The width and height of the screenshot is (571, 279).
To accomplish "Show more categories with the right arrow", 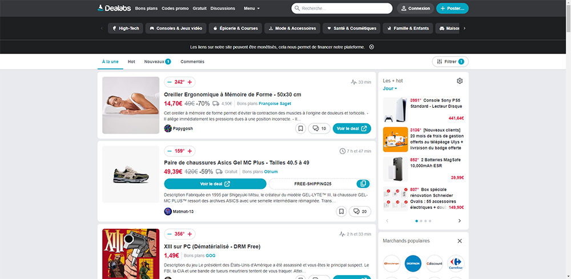I will tap(464, 29).
